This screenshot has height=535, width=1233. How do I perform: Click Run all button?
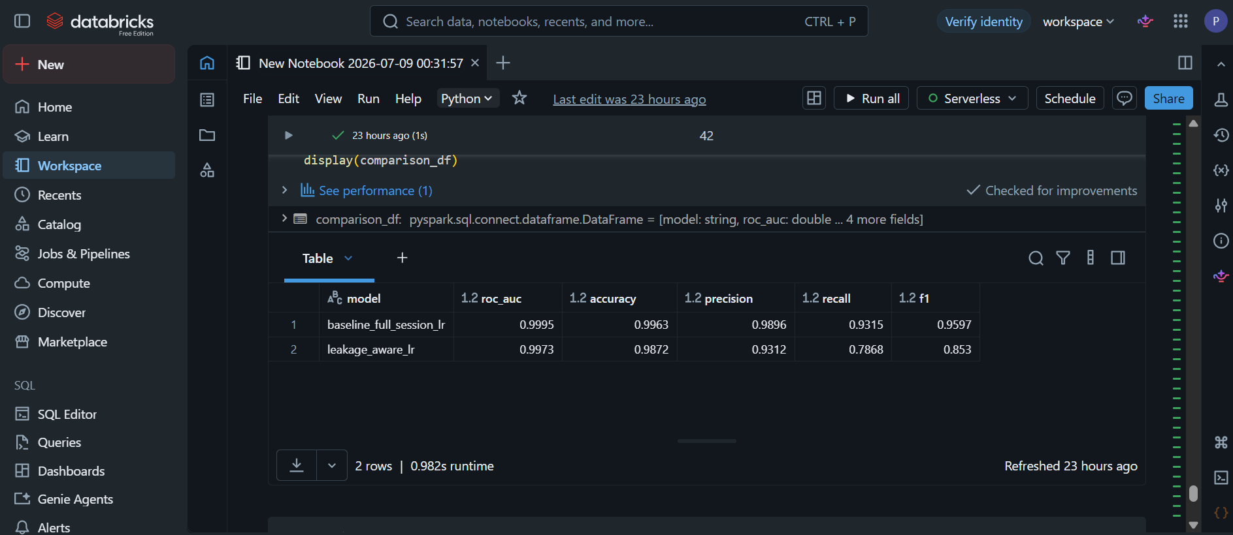[871, 98]
